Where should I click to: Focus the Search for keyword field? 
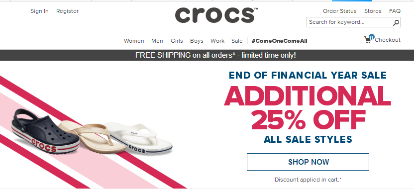(x=350, y=22)
